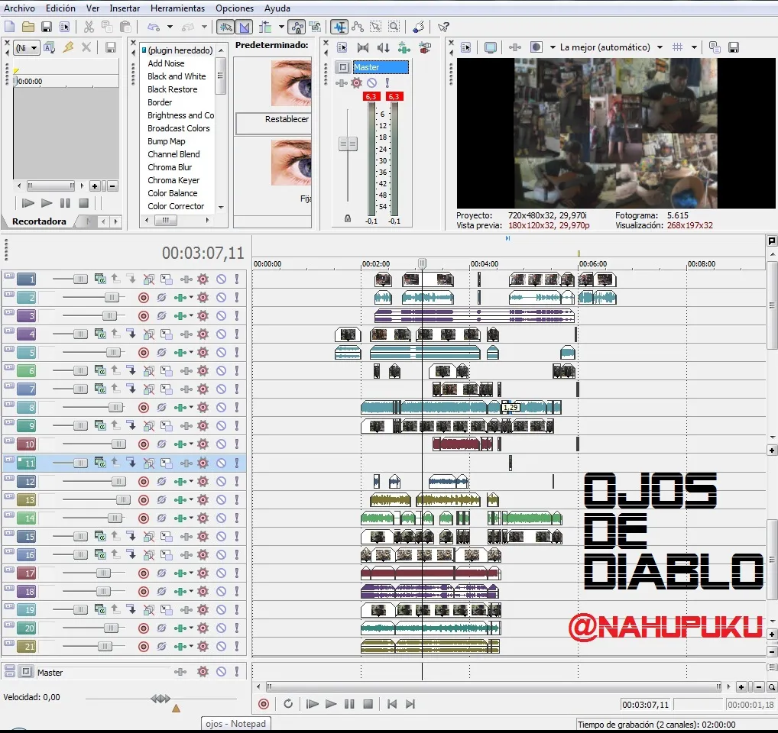Mute track 1 with its mute icon
Viewport: 778px width, 733px height.
tap(221, 279)
